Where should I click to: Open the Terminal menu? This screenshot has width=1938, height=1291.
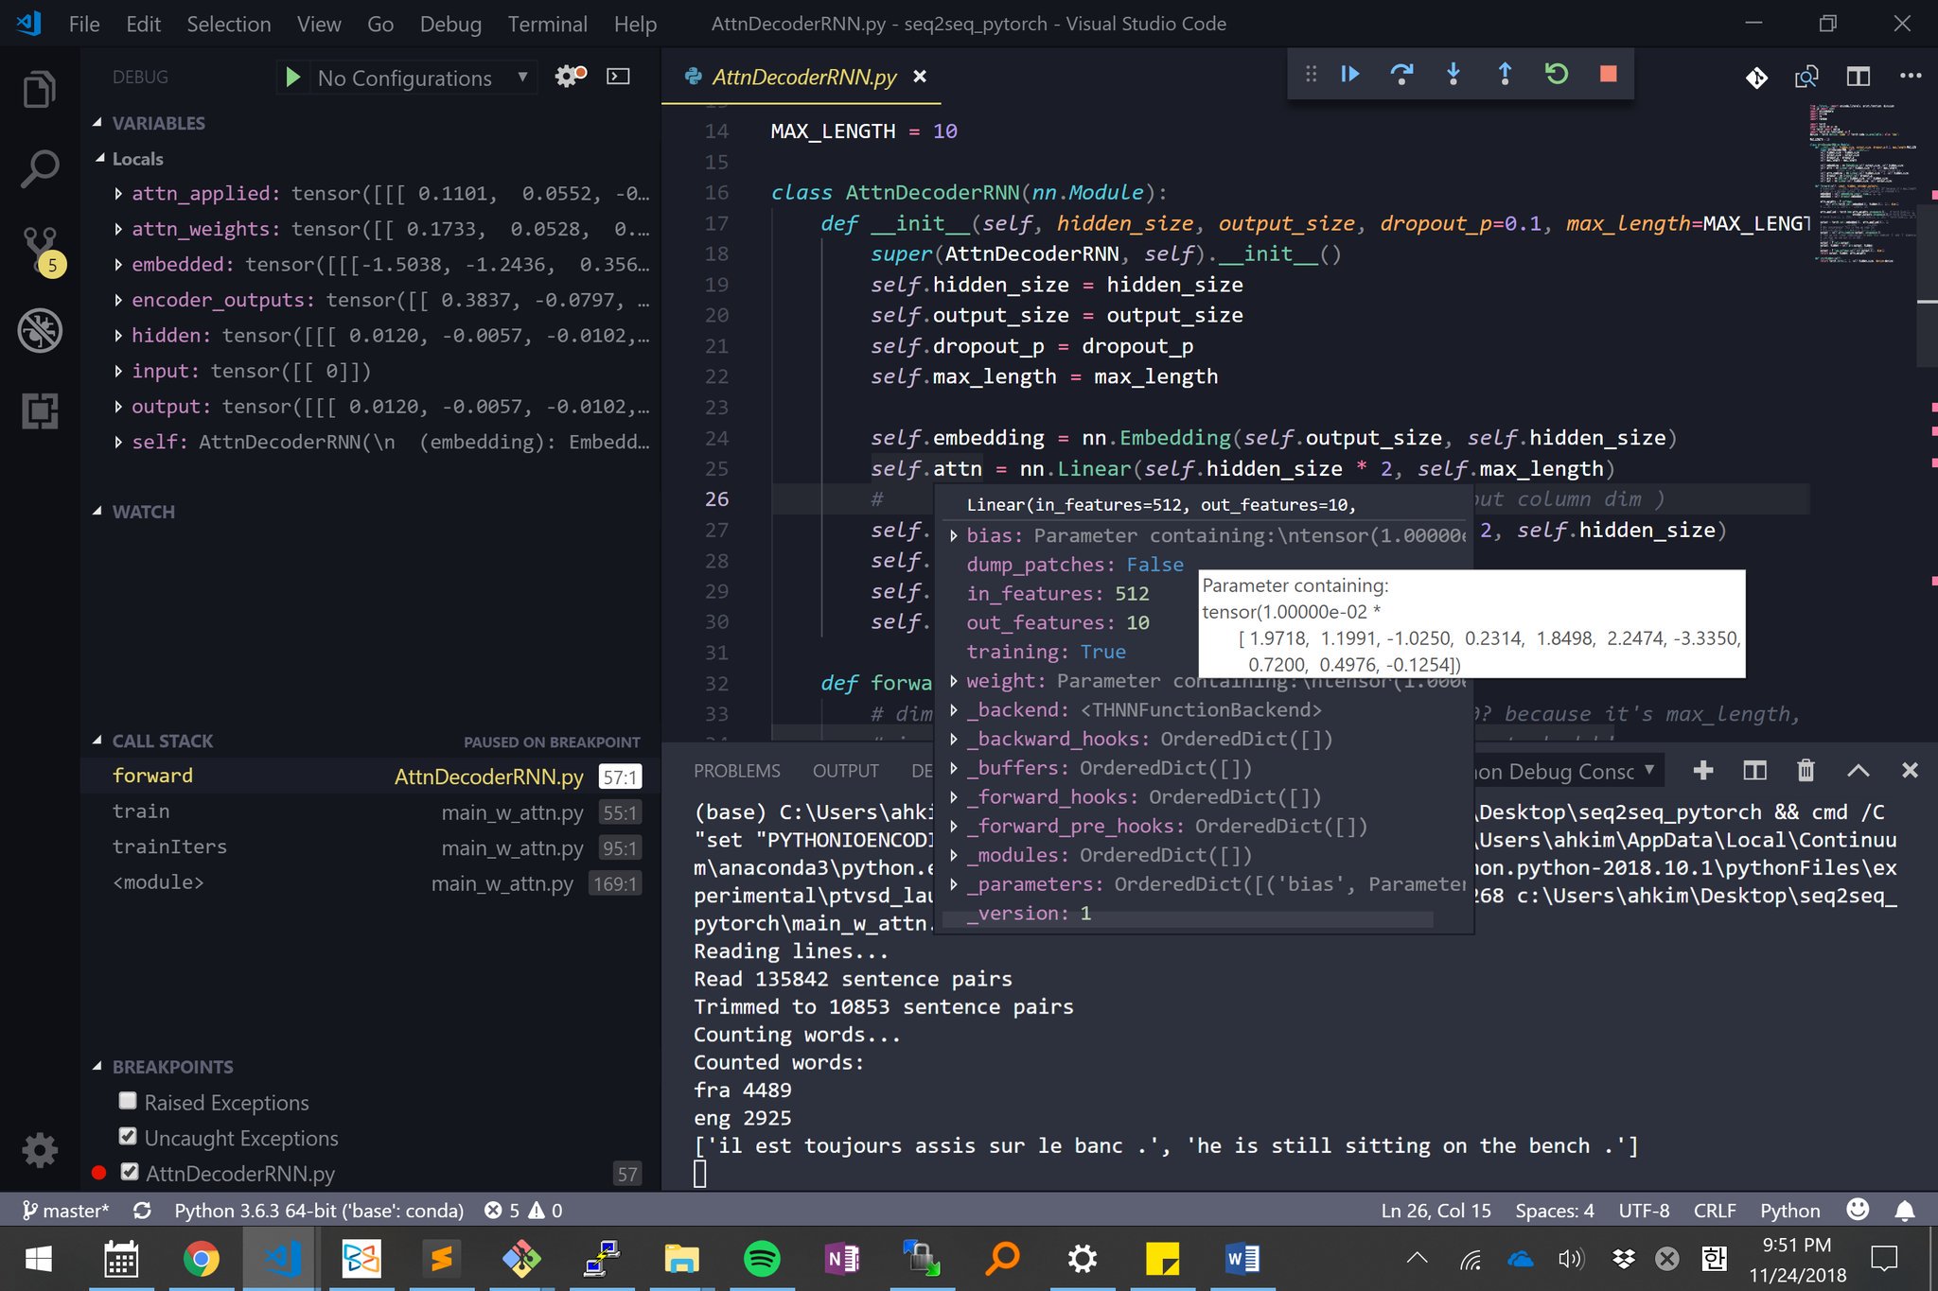[x=547, y=24]
